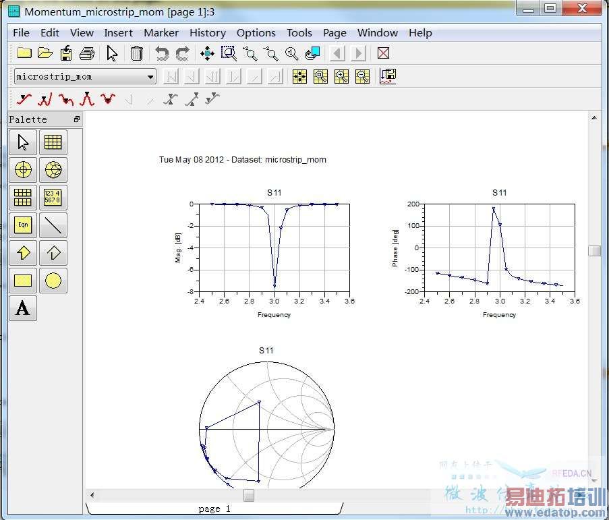Click the horizontal scrollbar thumb
Viewport: 609px width, 520px height.
pos(249,495)
